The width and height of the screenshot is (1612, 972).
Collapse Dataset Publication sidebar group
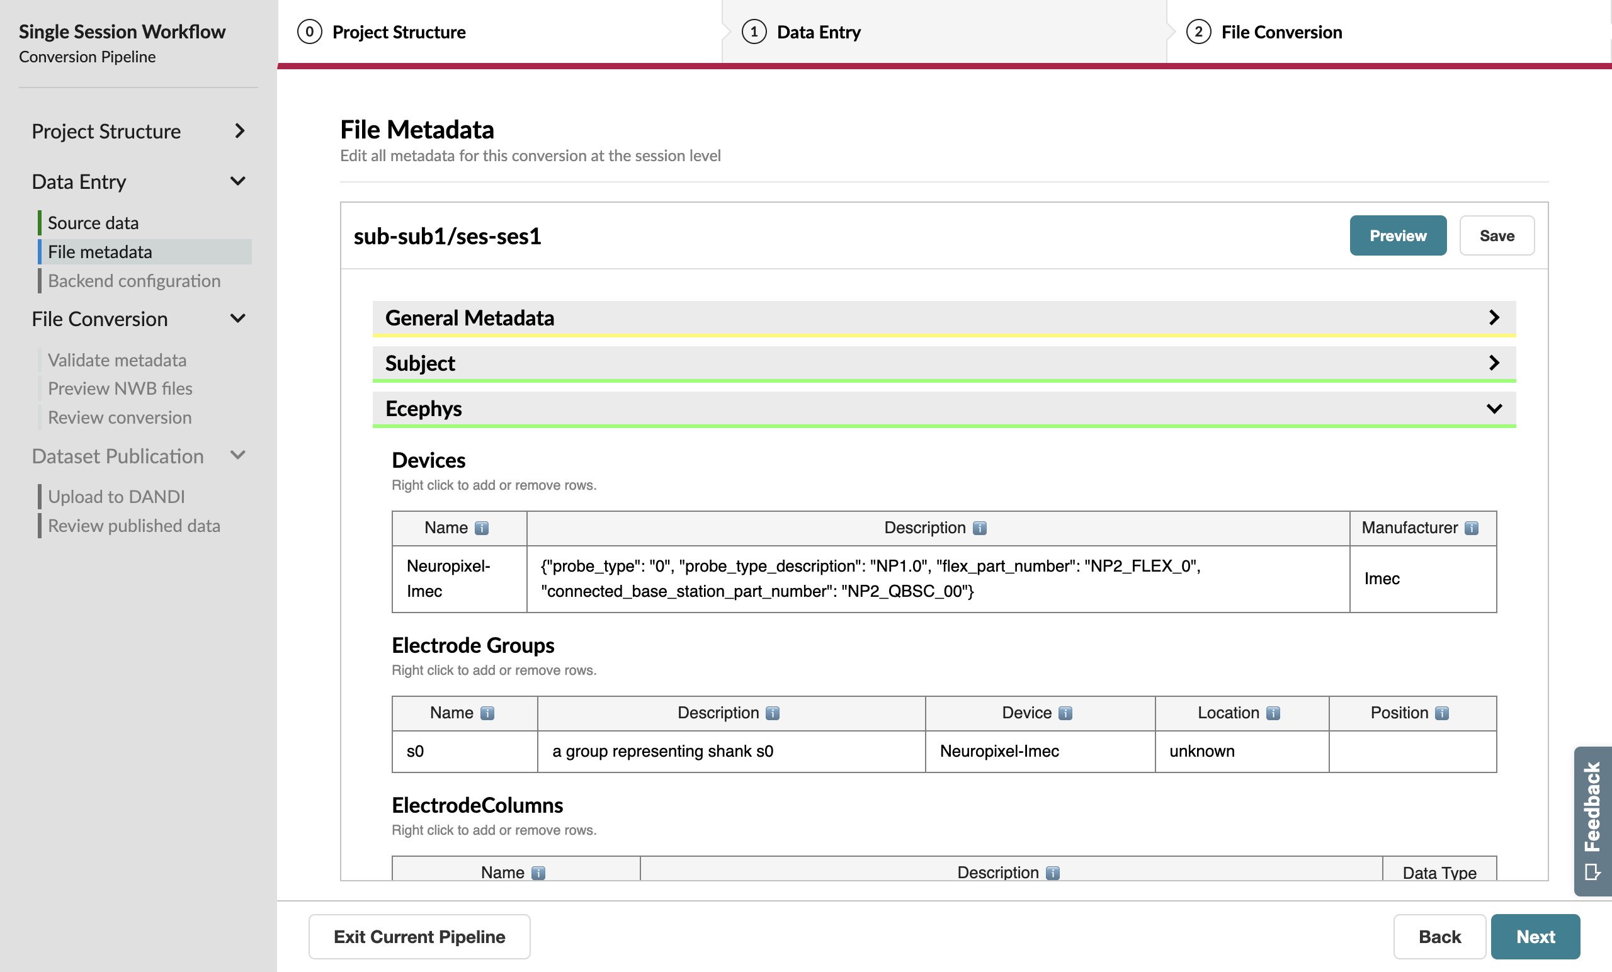point(139,456)
